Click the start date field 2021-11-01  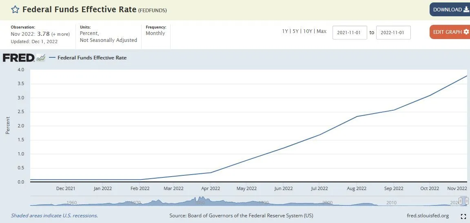click(350, 33)
